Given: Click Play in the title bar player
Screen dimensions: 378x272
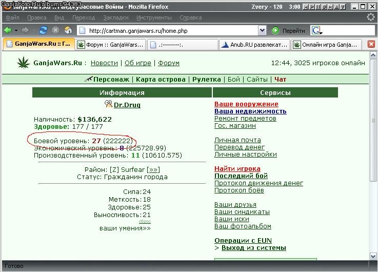Looking at the screenshot, I should coord(312,7).
